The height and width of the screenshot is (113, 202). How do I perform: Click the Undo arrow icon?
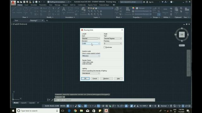(39, 2)
